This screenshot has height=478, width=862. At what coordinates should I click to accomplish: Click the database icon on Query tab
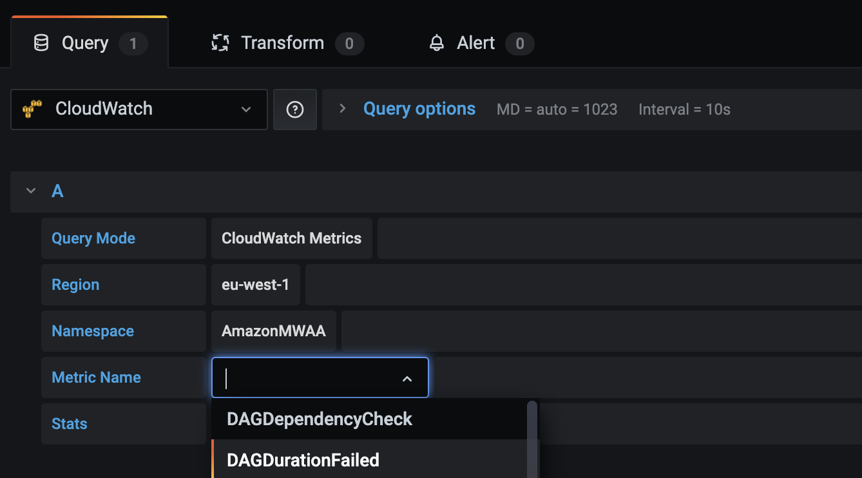click(x=41, y=43)
